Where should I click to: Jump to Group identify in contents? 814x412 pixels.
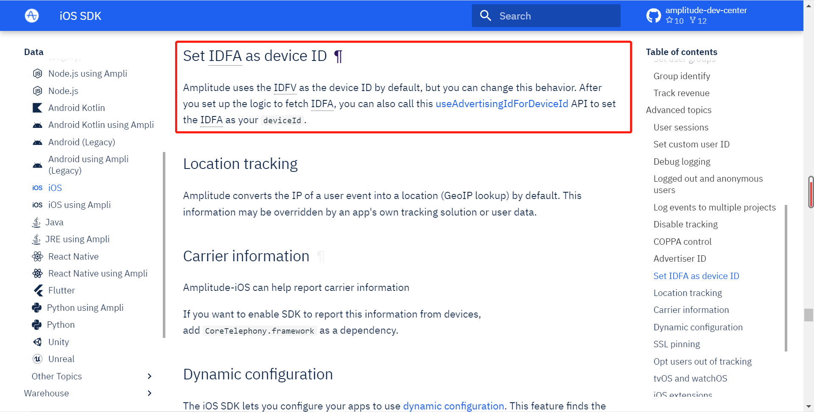point(682,76)
